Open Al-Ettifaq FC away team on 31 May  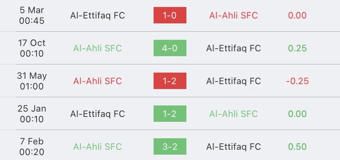click(234, 81)
